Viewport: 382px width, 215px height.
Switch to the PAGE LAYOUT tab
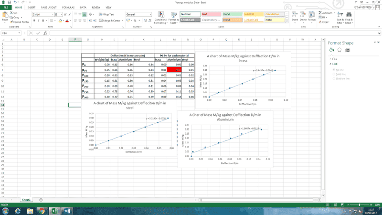(49, 8)
